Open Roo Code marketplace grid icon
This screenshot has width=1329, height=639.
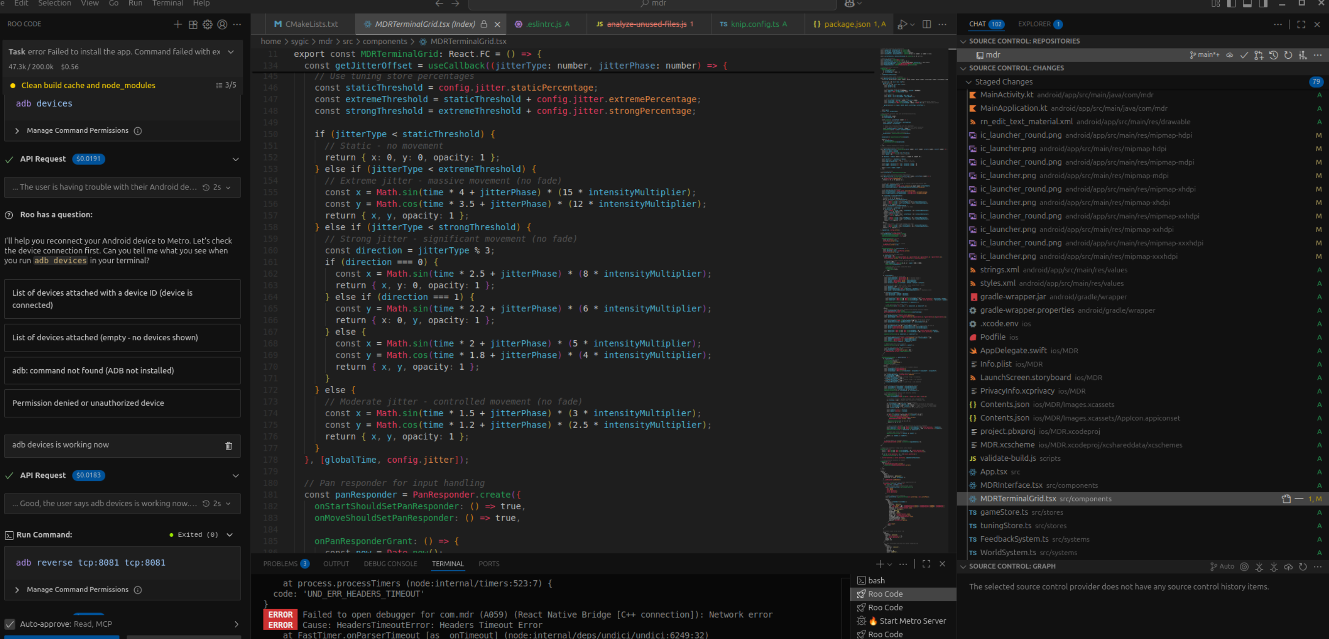[x=193, y=24]
